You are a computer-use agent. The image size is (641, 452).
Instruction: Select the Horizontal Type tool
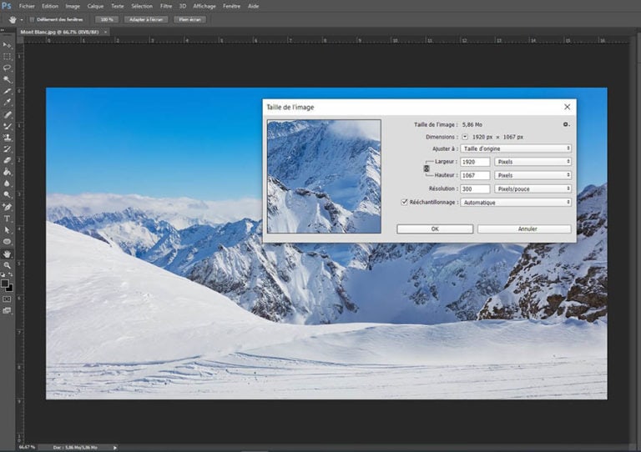coord(7,218)
